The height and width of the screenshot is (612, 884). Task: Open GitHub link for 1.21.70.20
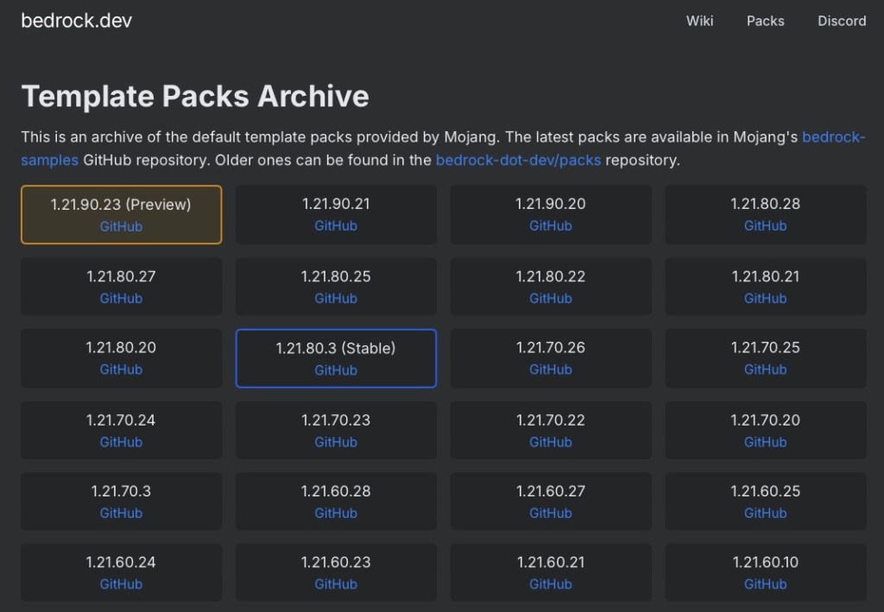point(765,441)
